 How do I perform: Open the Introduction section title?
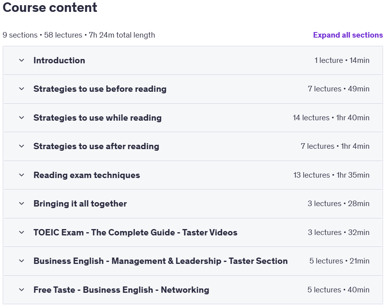(x=59, y=61)
